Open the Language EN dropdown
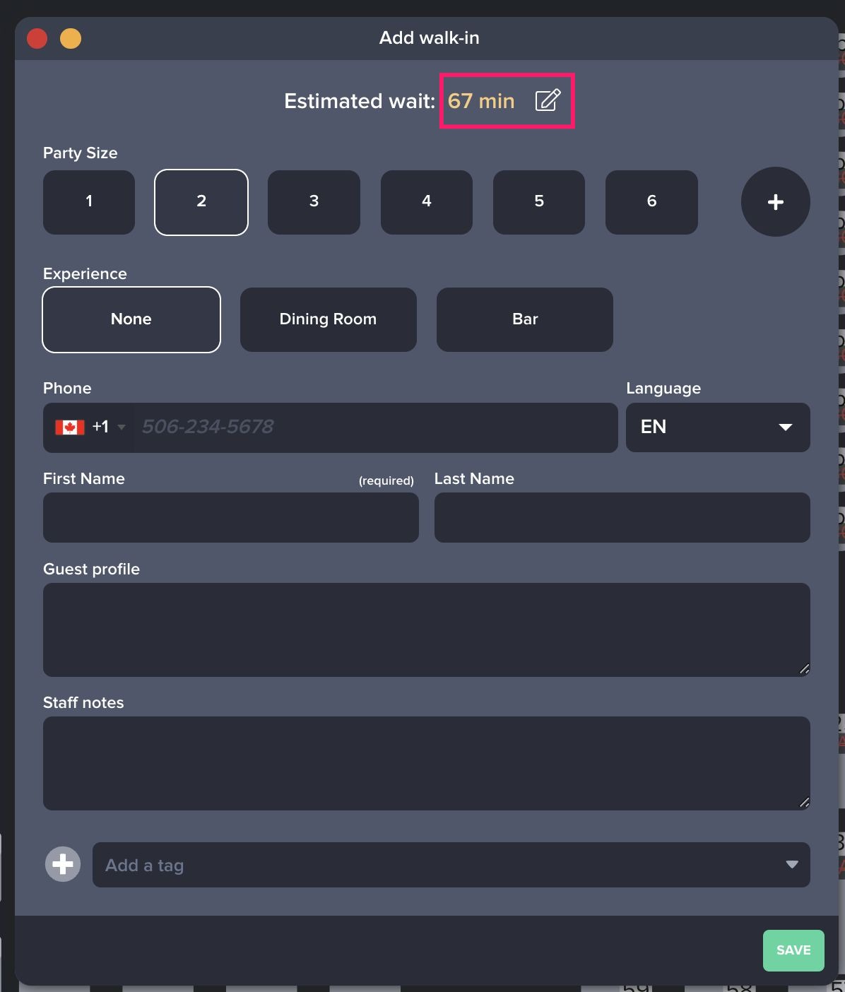Image resolution: width=845 pixels, height=992 pixels. pos(717,427)
